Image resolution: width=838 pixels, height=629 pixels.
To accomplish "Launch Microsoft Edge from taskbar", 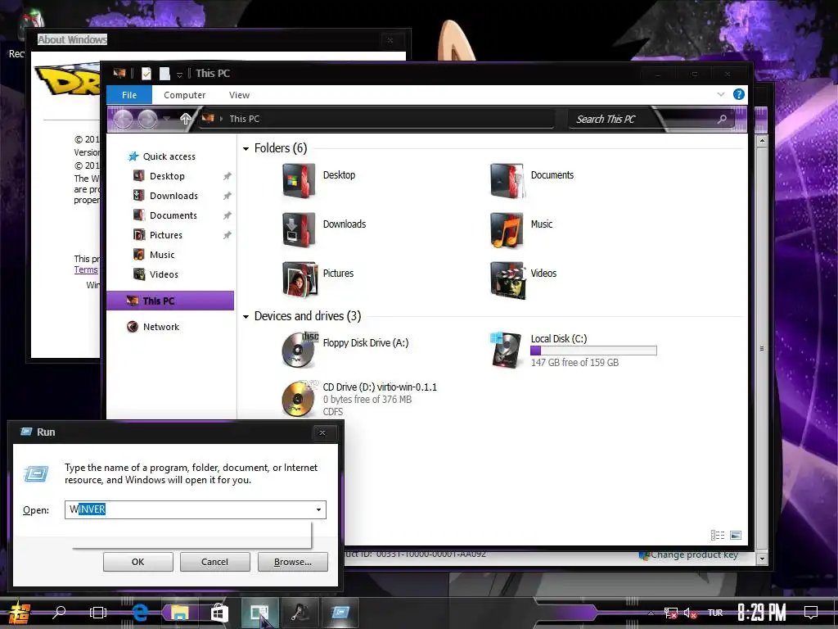I will tap(140, 613).
